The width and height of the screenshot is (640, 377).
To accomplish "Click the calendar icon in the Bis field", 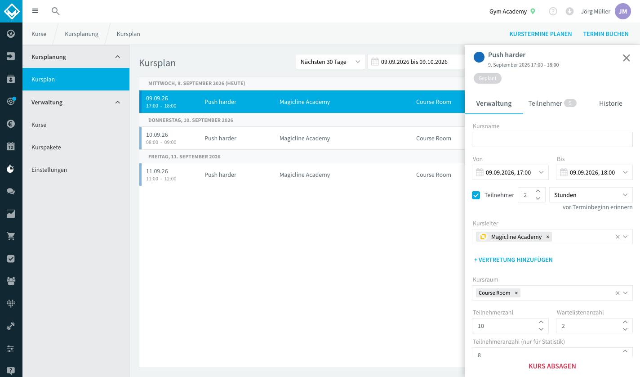I will [x=564, y=172].
